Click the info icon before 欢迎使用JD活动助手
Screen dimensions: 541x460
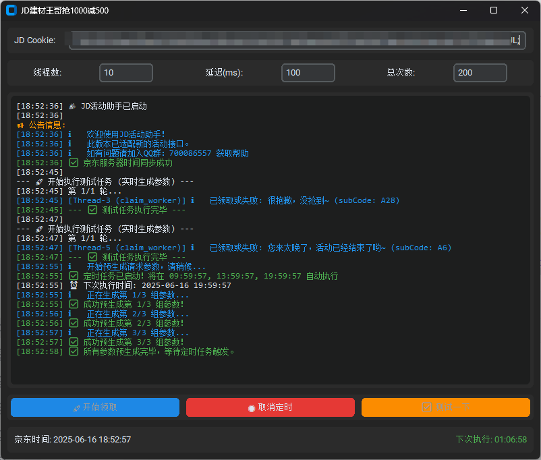[70, 134]
